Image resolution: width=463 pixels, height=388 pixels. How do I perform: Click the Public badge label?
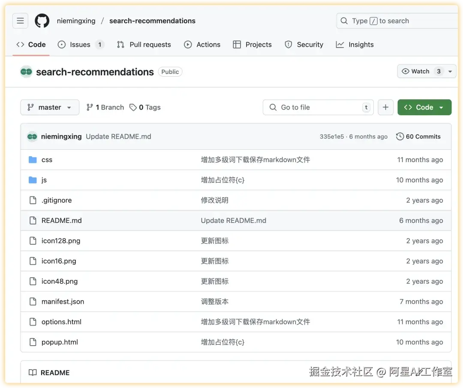(170, 71)
